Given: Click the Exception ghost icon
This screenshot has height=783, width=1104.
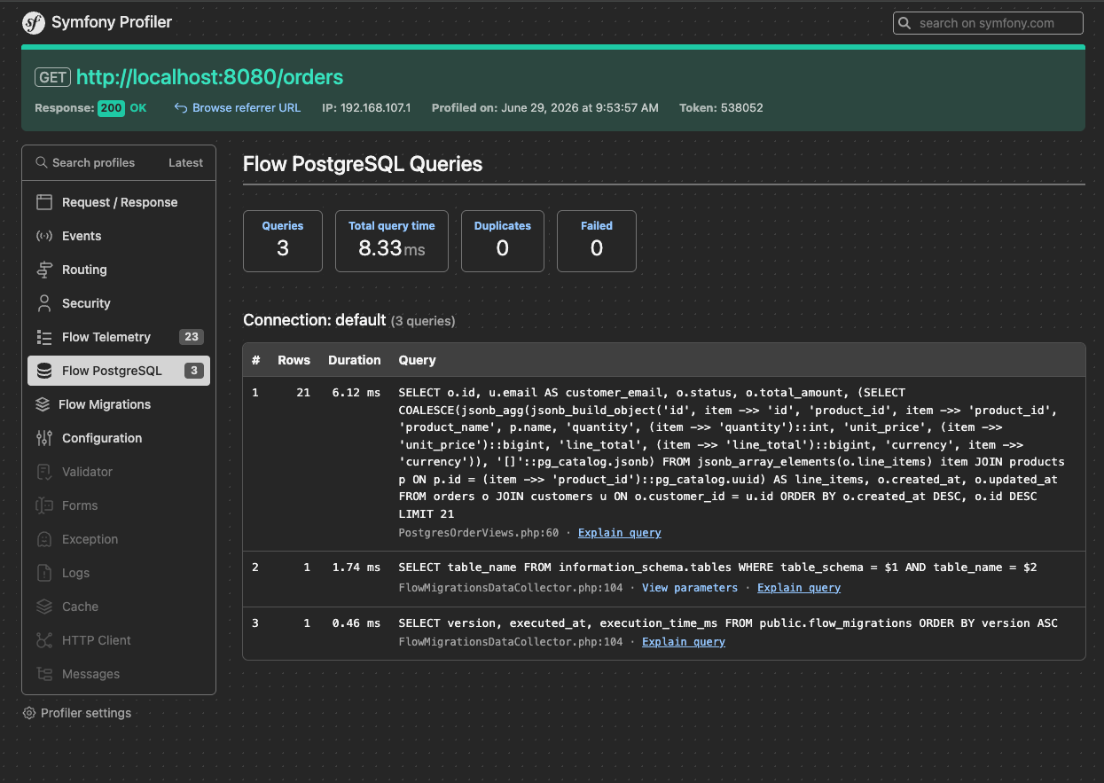Looking at the screenshot, I should tap(44, 539).
